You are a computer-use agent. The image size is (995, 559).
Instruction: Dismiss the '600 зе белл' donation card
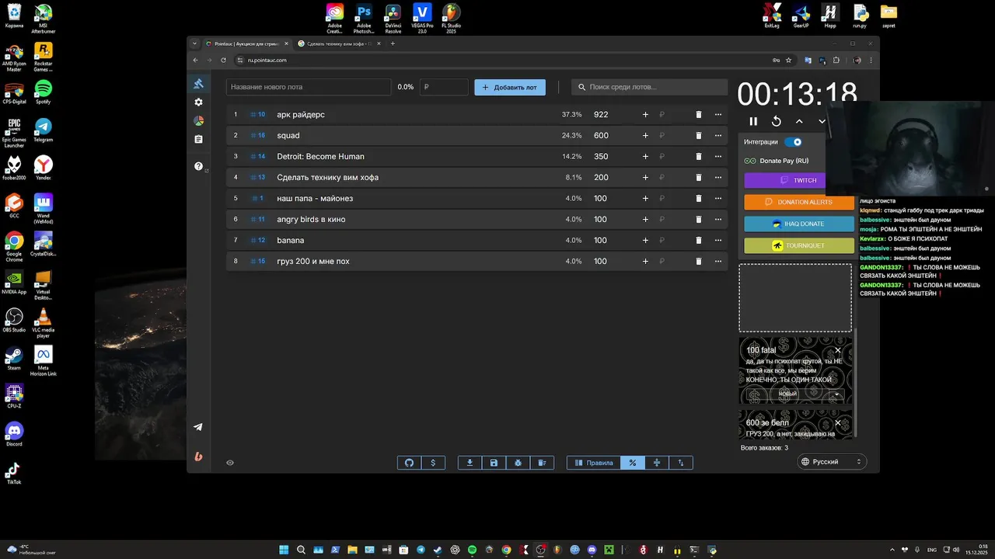[838, 423]
